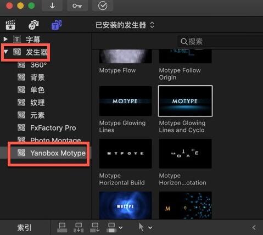Click the icon beside 元素
Screen dimensions: 263x235
[21, 115]
